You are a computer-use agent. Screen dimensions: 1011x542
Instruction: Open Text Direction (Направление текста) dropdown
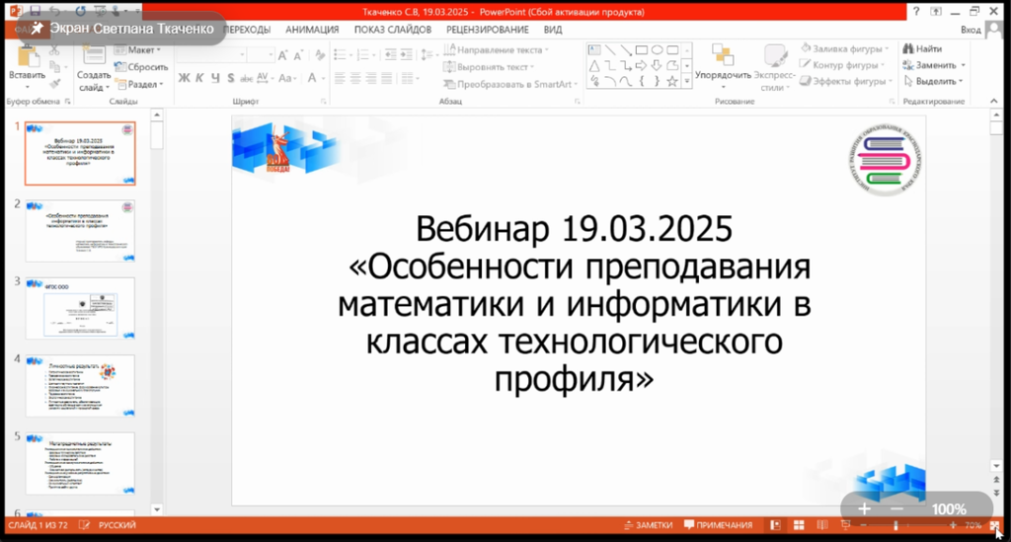click(x=496, y=49)
